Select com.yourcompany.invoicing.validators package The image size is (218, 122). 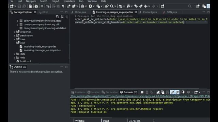pyautogui.click(x=45, y=28)
